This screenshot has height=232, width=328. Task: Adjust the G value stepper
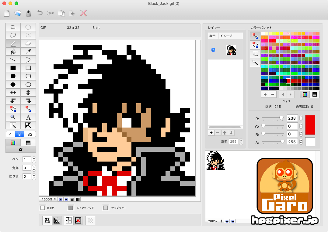(301, 126)
